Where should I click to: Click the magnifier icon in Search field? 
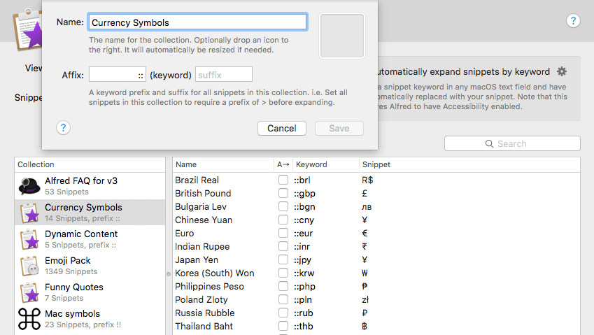489,144
